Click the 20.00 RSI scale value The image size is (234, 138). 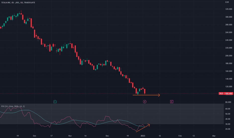point(227,129)
